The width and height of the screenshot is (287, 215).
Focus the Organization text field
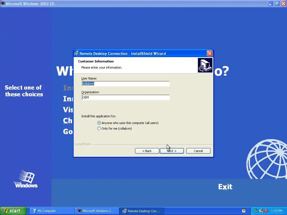coord(126,97)
